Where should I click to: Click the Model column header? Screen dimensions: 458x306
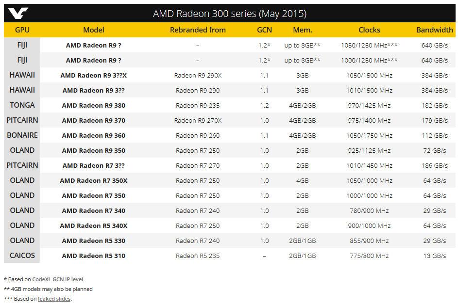pos(93,30)
